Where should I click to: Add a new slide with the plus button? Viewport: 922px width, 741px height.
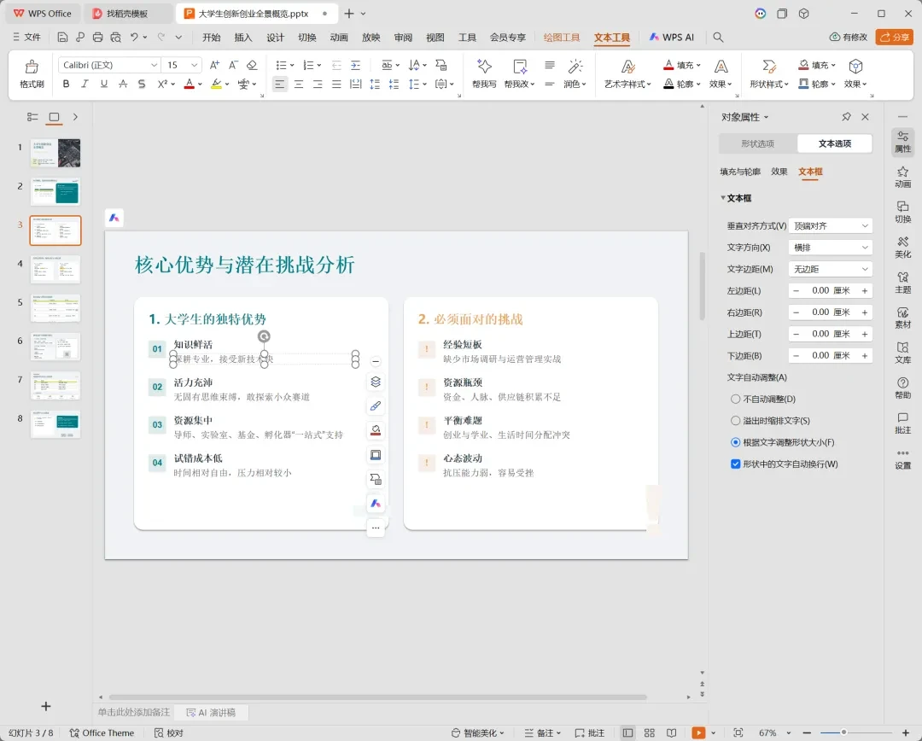[x=46, y=706]
